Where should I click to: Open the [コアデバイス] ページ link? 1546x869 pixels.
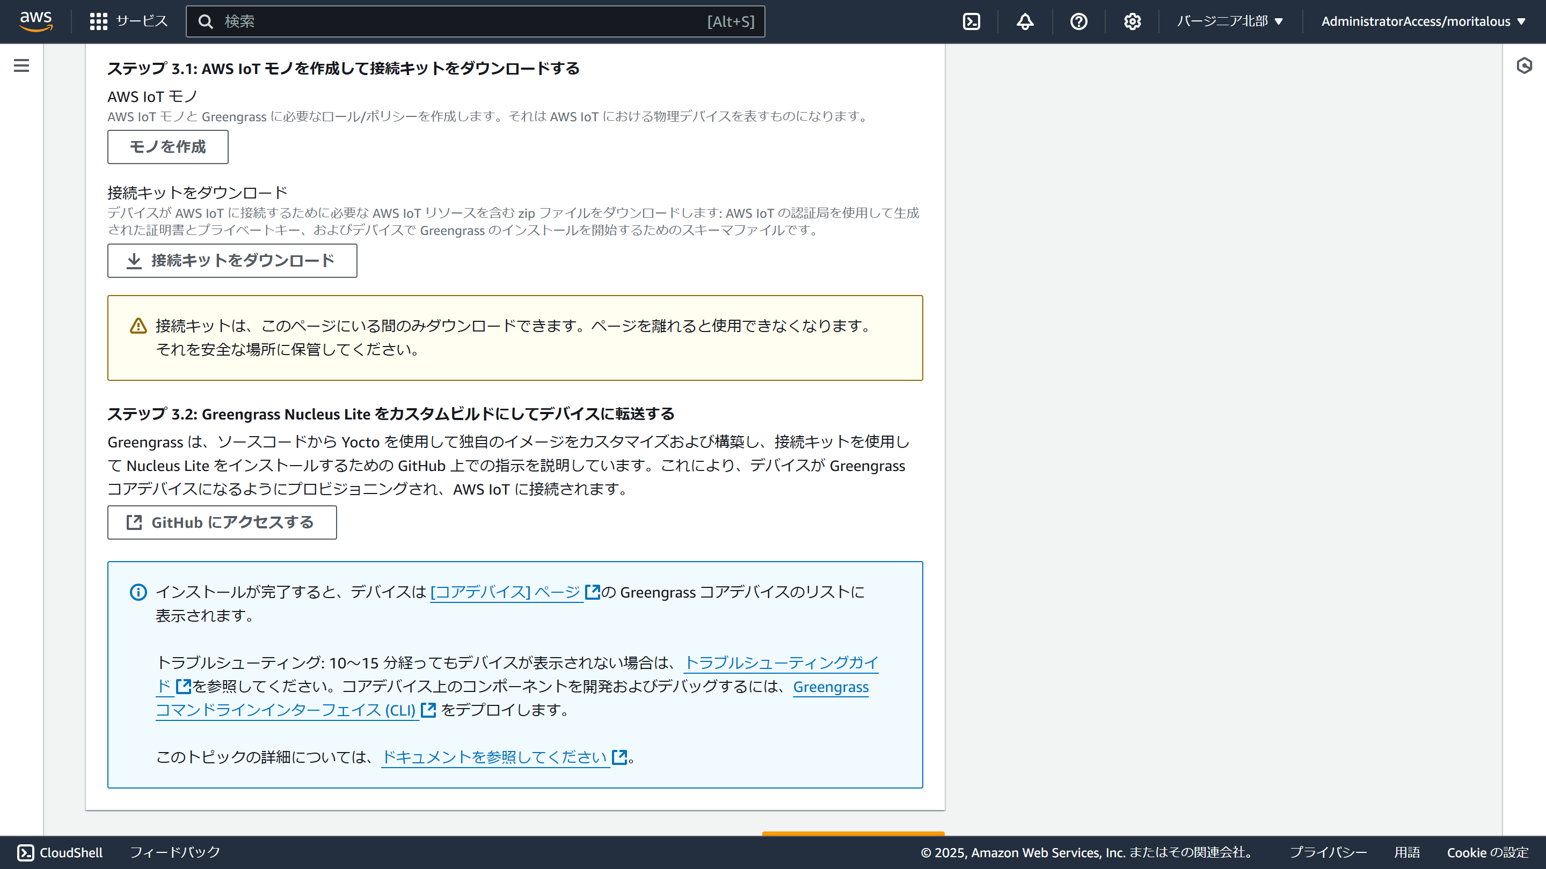tap(506, 592)
